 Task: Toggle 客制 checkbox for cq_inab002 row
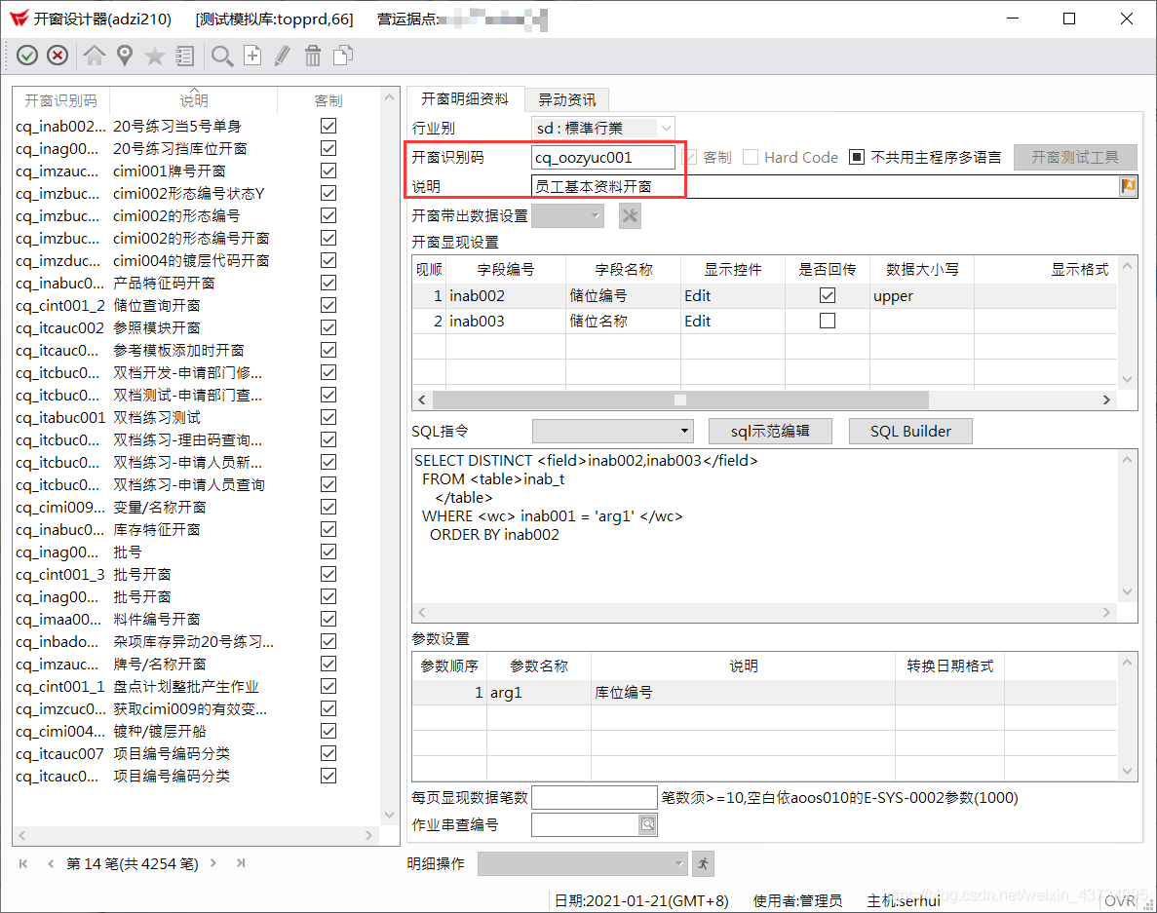tap(328, 126)
